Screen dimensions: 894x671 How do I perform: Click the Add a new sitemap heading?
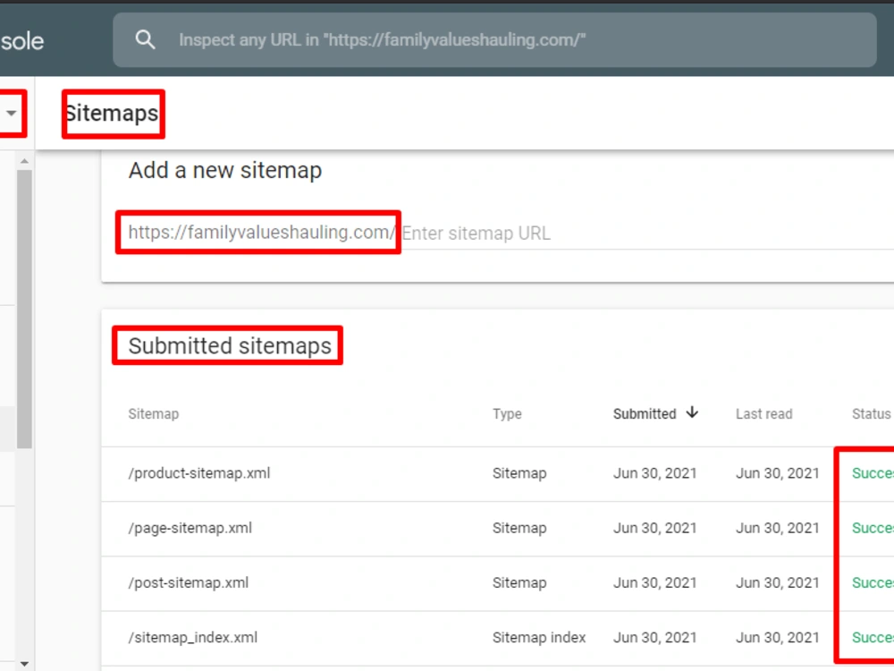pos(225,171)
